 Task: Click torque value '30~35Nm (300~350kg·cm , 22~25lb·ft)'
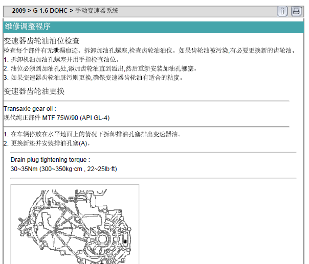(63, 169)
